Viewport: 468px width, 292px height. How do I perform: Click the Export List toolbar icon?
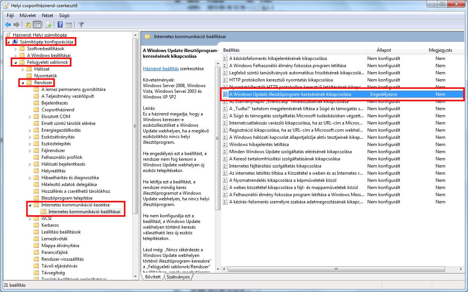pyautogui.click(x=48, y=25)
